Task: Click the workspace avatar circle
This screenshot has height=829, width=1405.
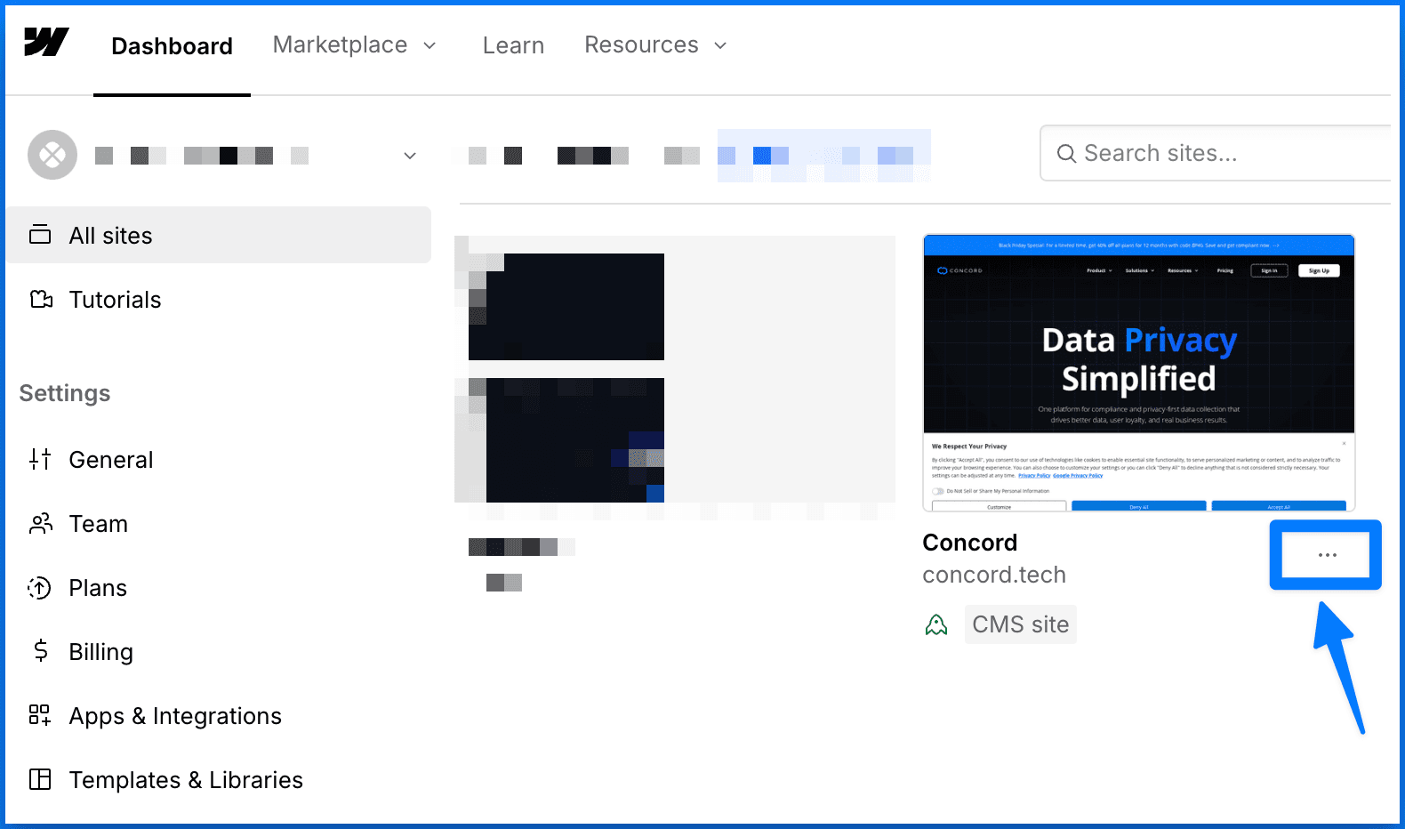Action: coord(52,155)
